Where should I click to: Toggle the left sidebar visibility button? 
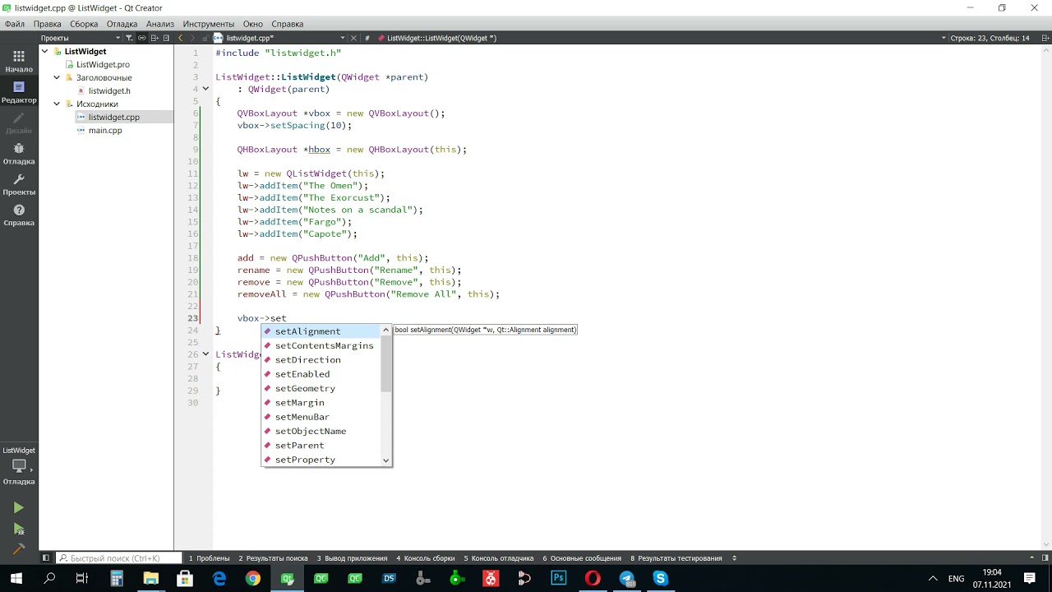(x=46, y=558)
